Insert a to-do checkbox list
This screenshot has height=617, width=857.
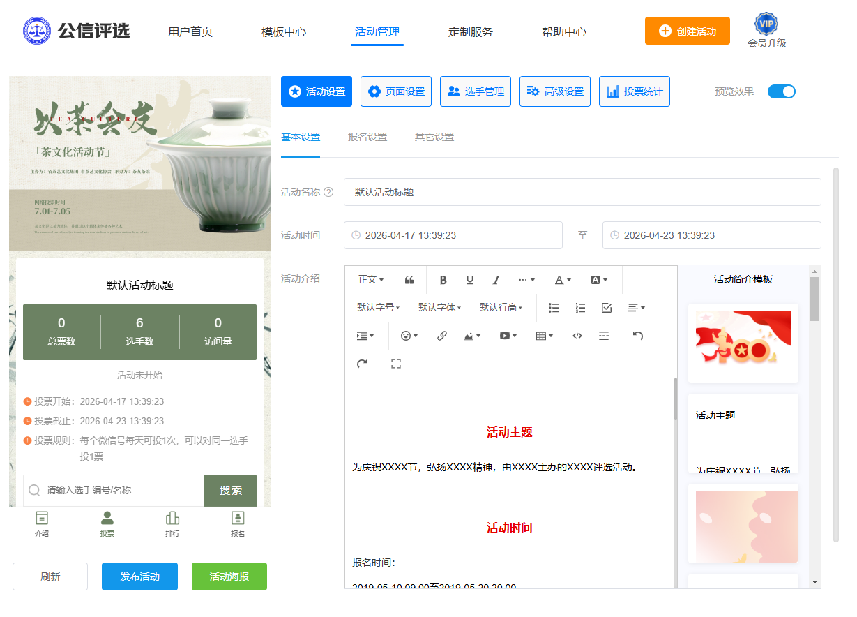607,308
